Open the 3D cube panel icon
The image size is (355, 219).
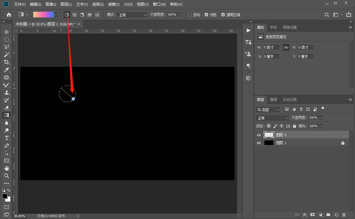pyautogui.click(x=248, y=78)
